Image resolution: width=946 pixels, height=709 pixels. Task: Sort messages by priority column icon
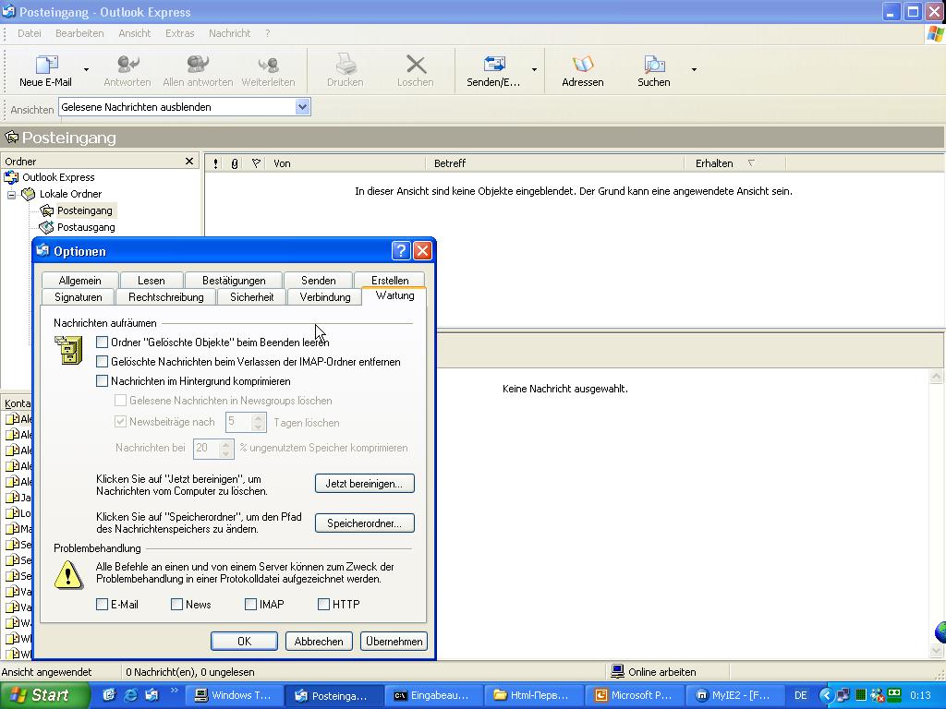215,163
